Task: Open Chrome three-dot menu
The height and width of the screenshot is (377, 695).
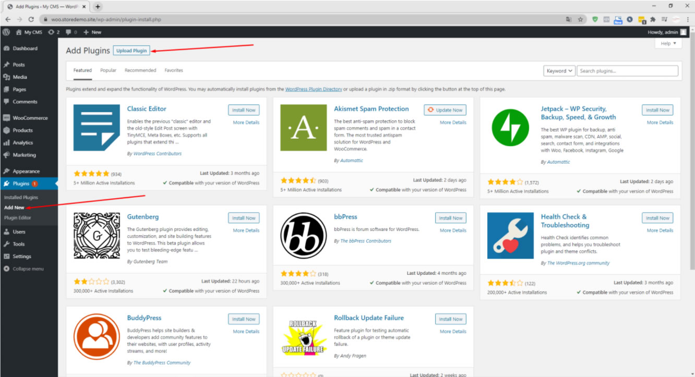Action: 688,19
